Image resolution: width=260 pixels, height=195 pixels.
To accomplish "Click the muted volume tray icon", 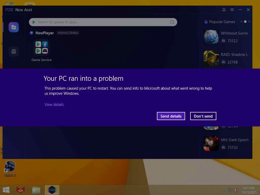I will (236, 190).
